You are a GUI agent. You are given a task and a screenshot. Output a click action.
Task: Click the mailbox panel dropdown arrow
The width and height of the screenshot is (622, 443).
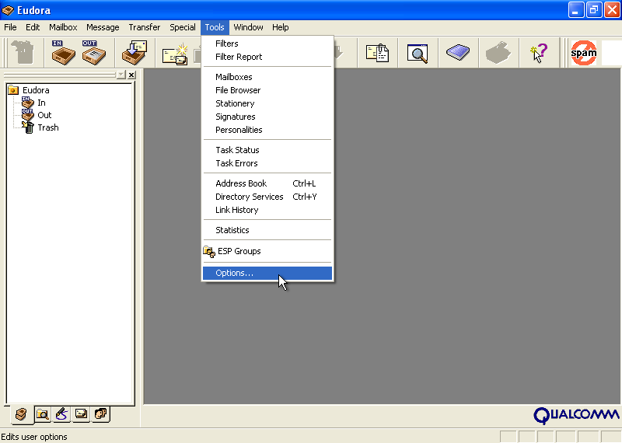point(121,75)
